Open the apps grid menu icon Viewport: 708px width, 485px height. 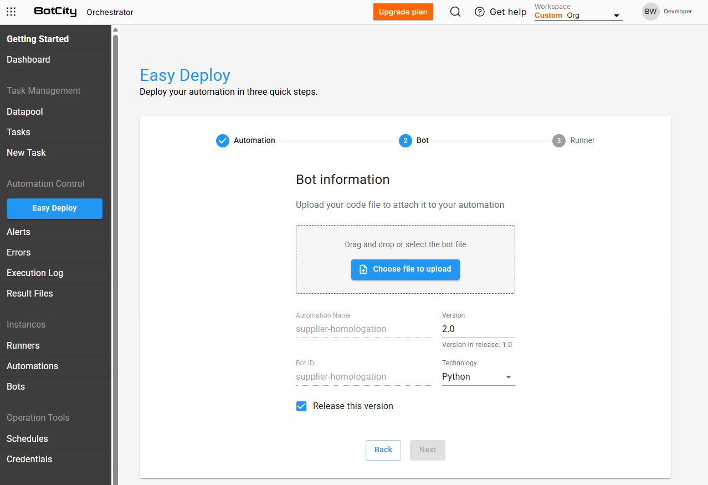11,12
